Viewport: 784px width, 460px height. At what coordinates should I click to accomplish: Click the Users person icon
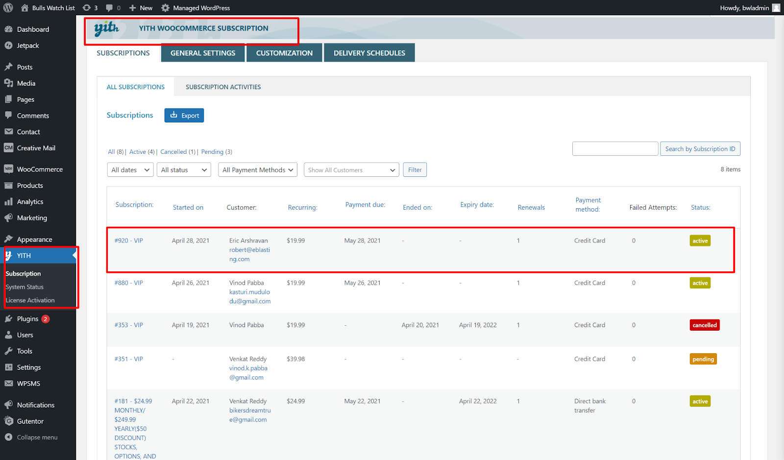(8, 335)
